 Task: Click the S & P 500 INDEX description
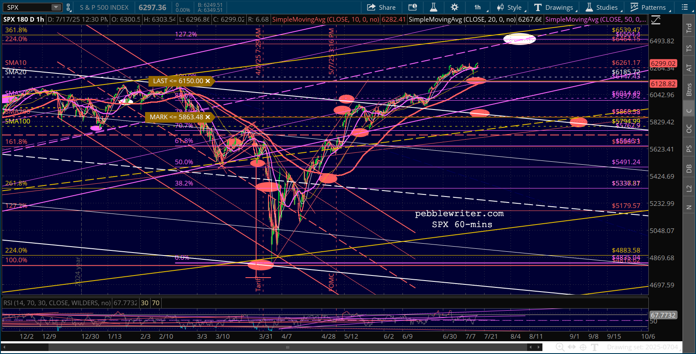104,7
